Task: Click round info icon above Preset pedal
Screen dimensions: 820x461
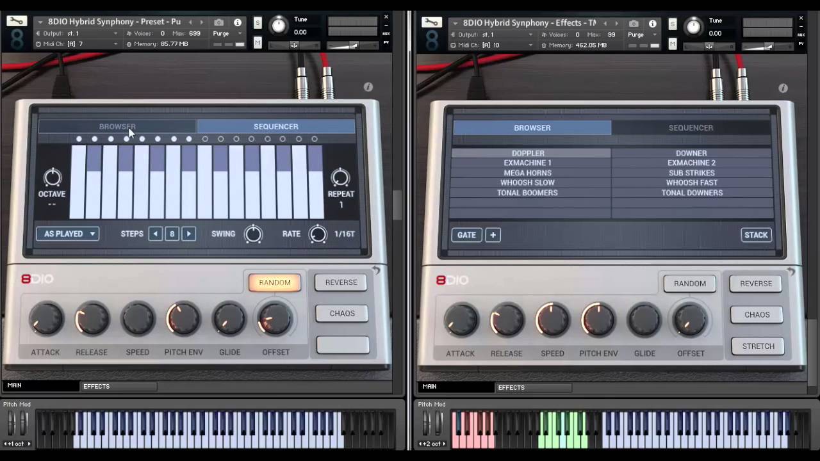Action: pyautogui.click(x=368, y=87)
